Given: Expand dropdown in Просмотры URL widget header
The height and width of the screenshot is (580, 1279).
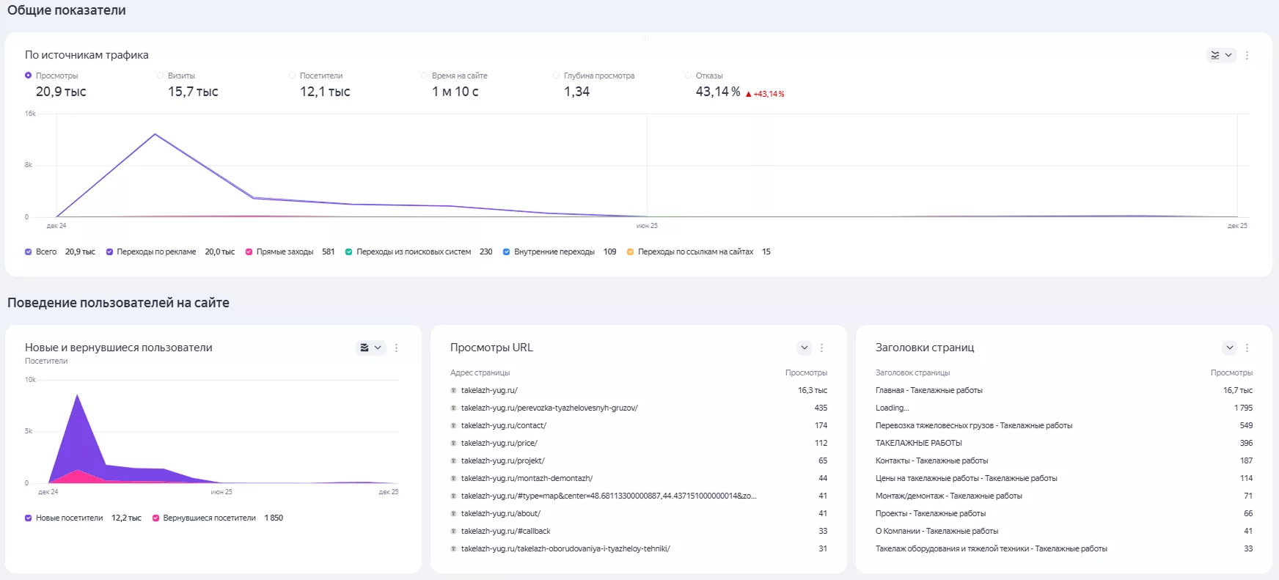Looking at the screenshot, I should click(x=805, y=348).
